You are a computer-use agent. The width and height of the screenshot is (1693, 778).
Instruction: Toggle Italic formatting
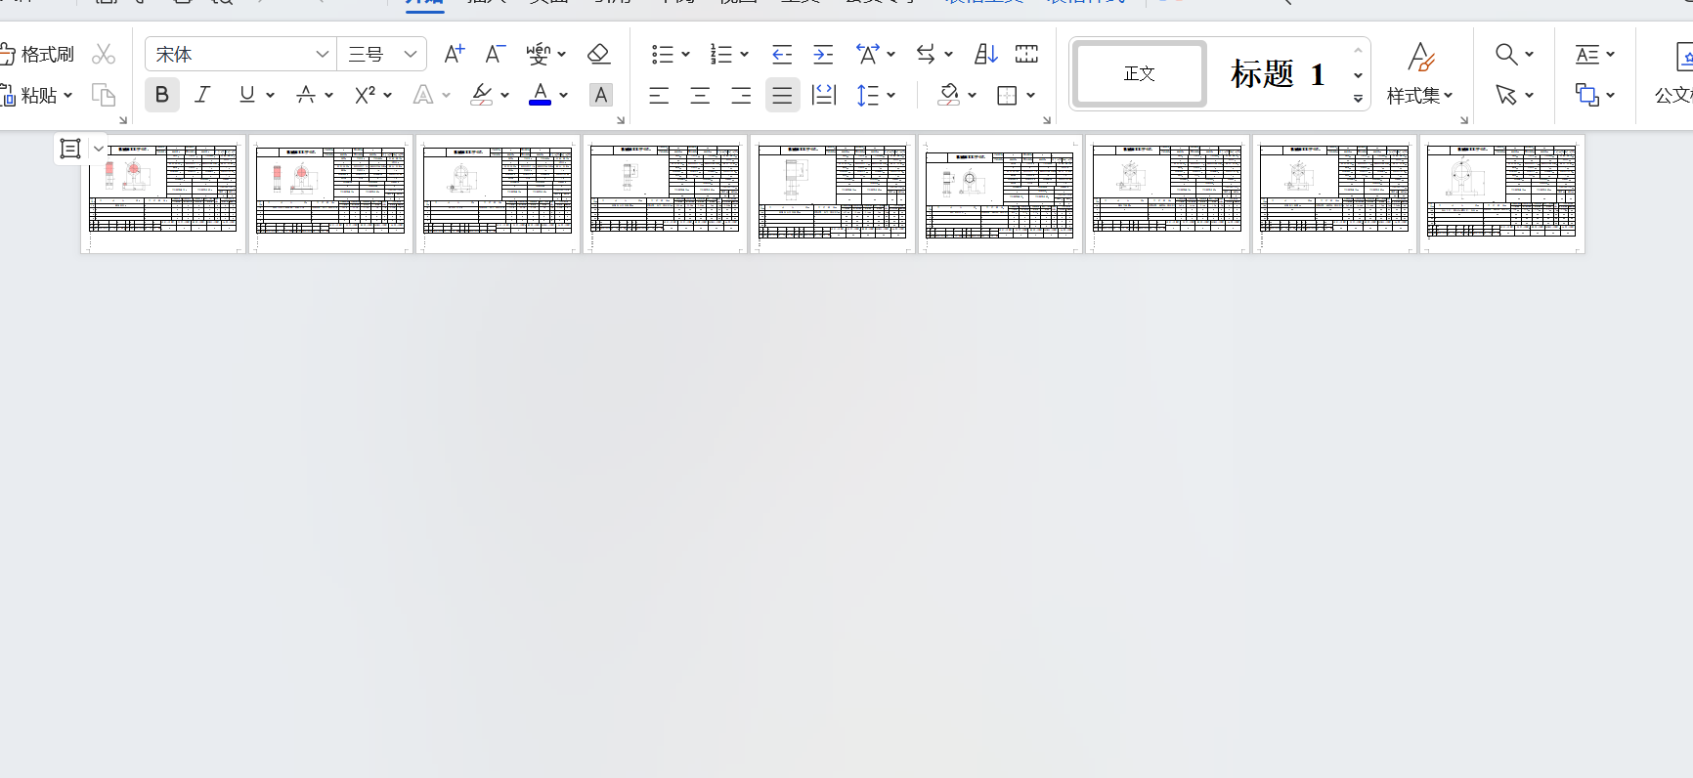(x=202, y=95)
